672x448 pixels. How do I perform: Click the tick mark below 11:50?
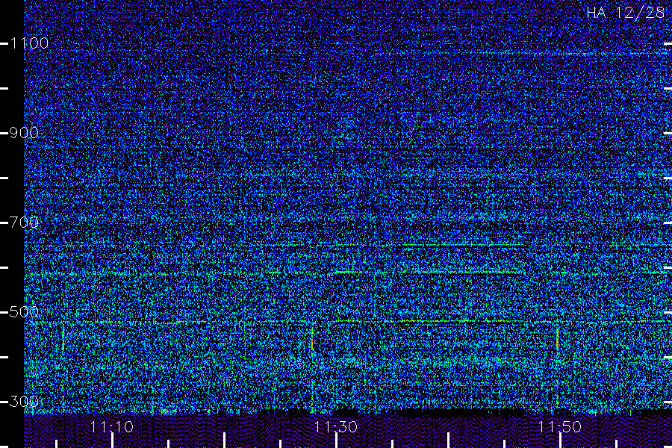[560, 441]
